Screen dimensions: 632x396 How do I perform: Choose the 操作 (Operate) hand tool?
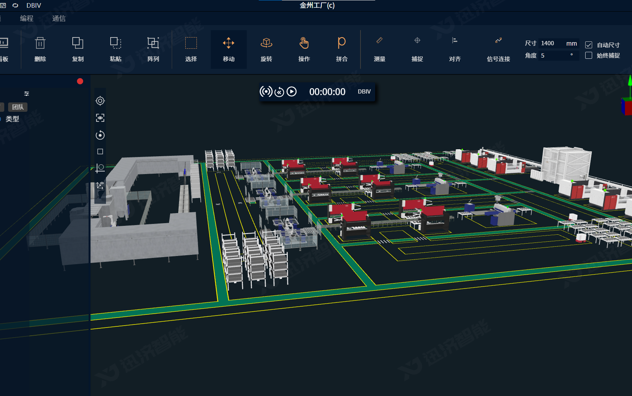click(304, 49)
